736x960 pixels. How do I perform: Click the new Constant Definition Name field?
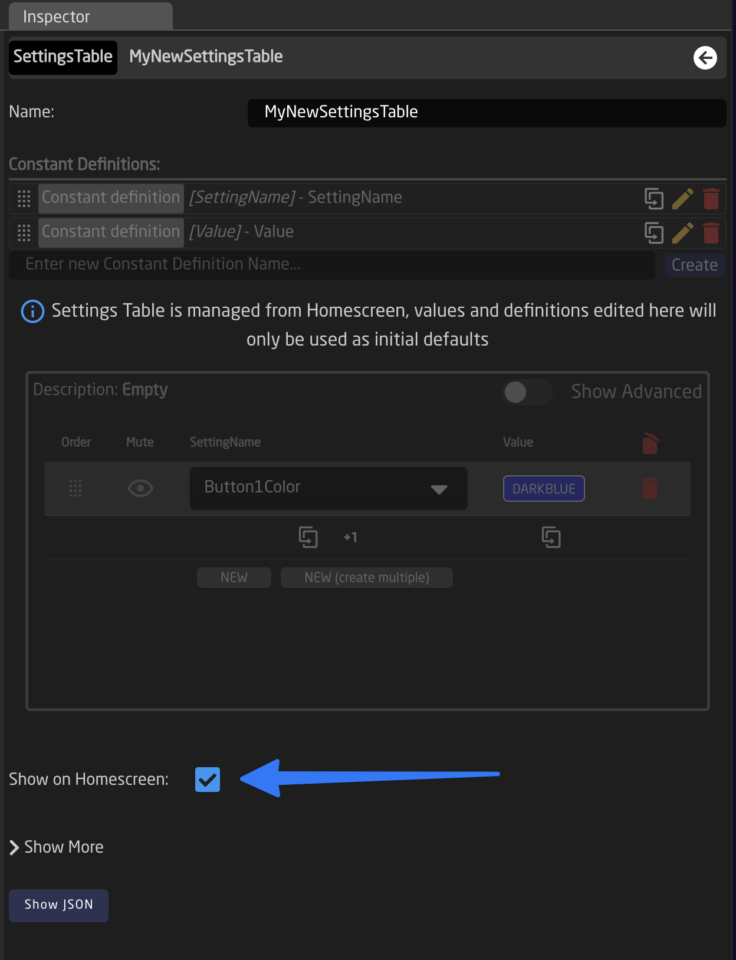pos(331,265)
